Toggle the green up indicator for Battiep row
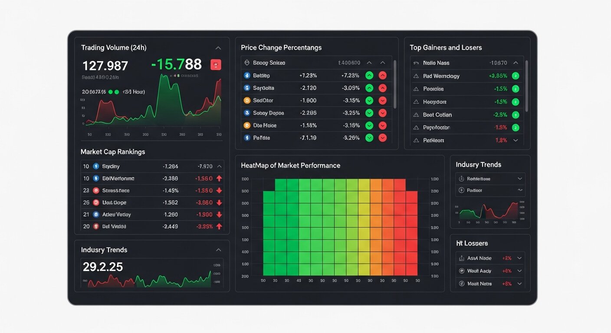This screenshot has width=611, height=333. [369, 75]
